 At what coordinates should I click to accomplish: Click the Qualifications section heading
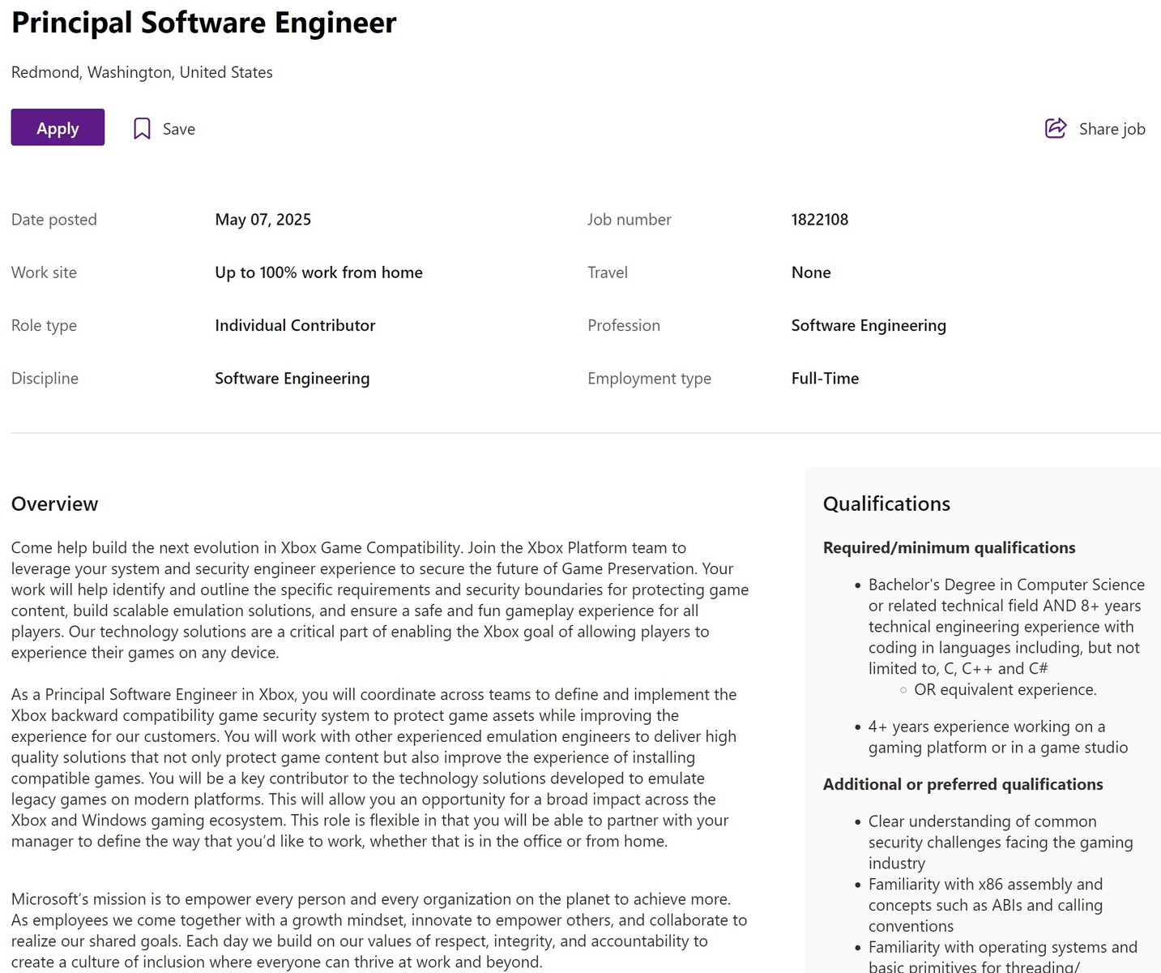pyautogui.click(x=886, y=504)
